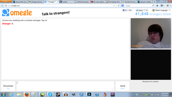Click the Facebook Like button
172x97 pixels.
tap(125, 10)
